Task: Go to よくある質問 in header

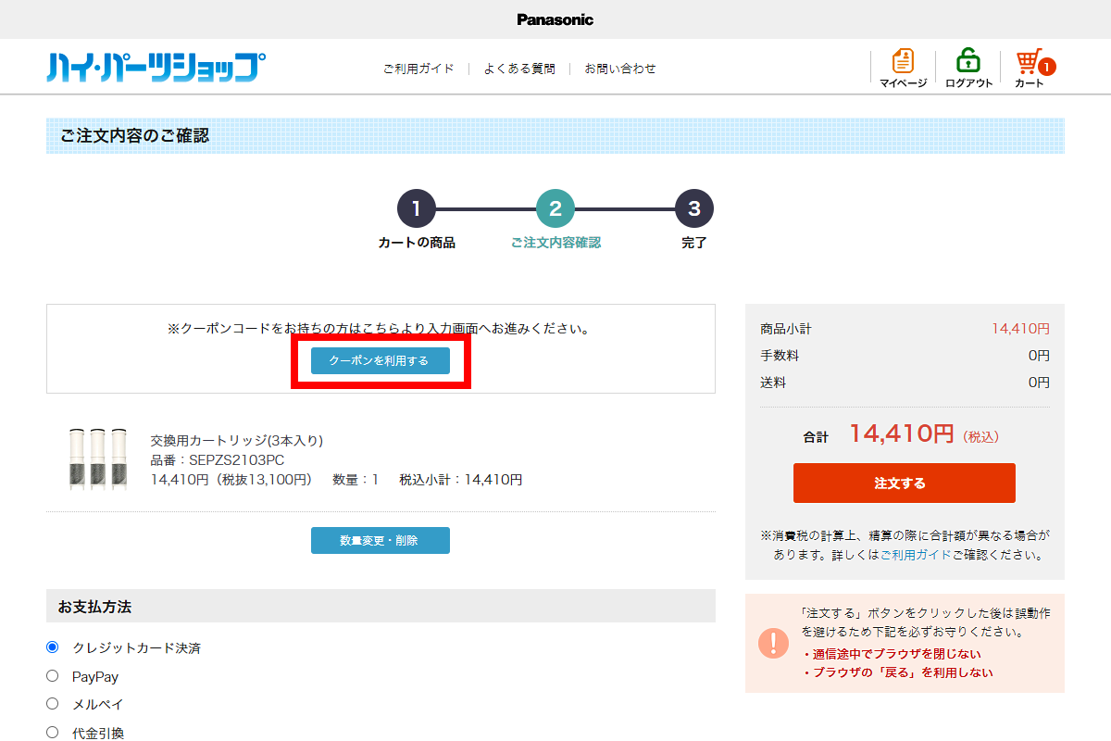Action: 519,69
